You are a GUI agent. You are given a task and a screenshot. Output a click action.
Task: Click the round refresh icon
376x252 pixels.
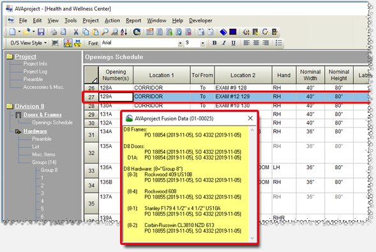click(137, 32)
